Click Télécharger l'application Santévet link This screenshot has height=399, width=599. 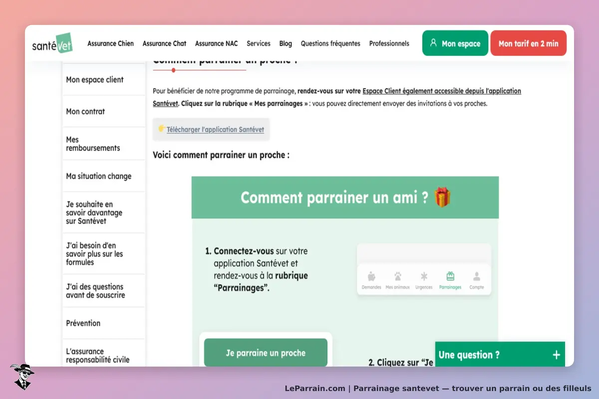point(215,130)
